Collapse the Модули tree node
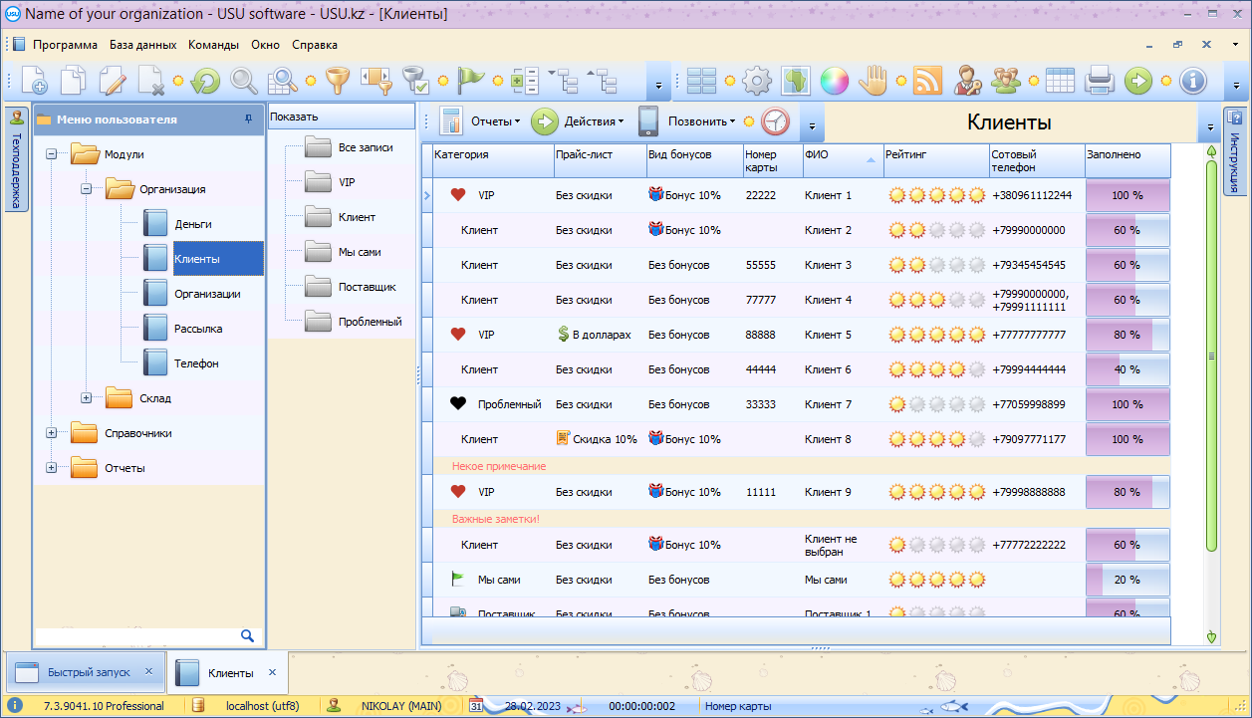The height and width of the screenshot is (718, 1252). click(51, 154)
